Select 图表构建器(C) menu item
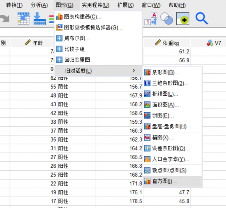 click(98, 17)
